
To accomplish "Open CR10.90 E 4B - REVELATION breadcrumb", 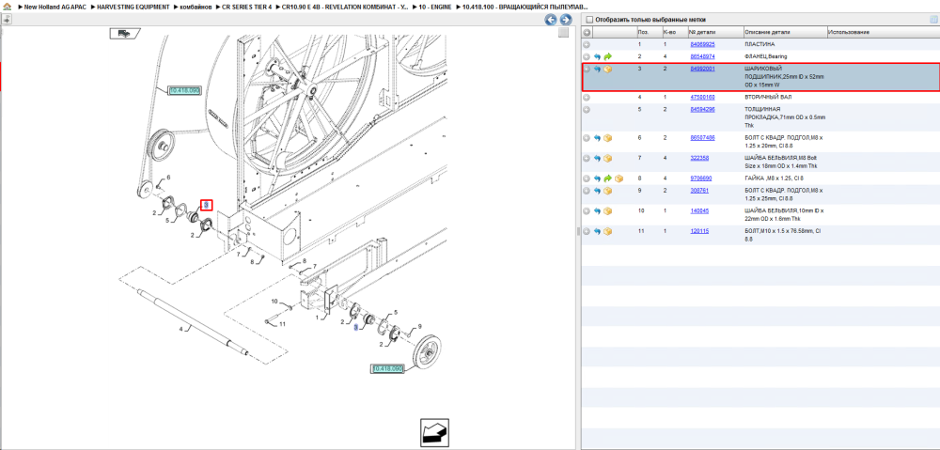I will click(347, 7).
